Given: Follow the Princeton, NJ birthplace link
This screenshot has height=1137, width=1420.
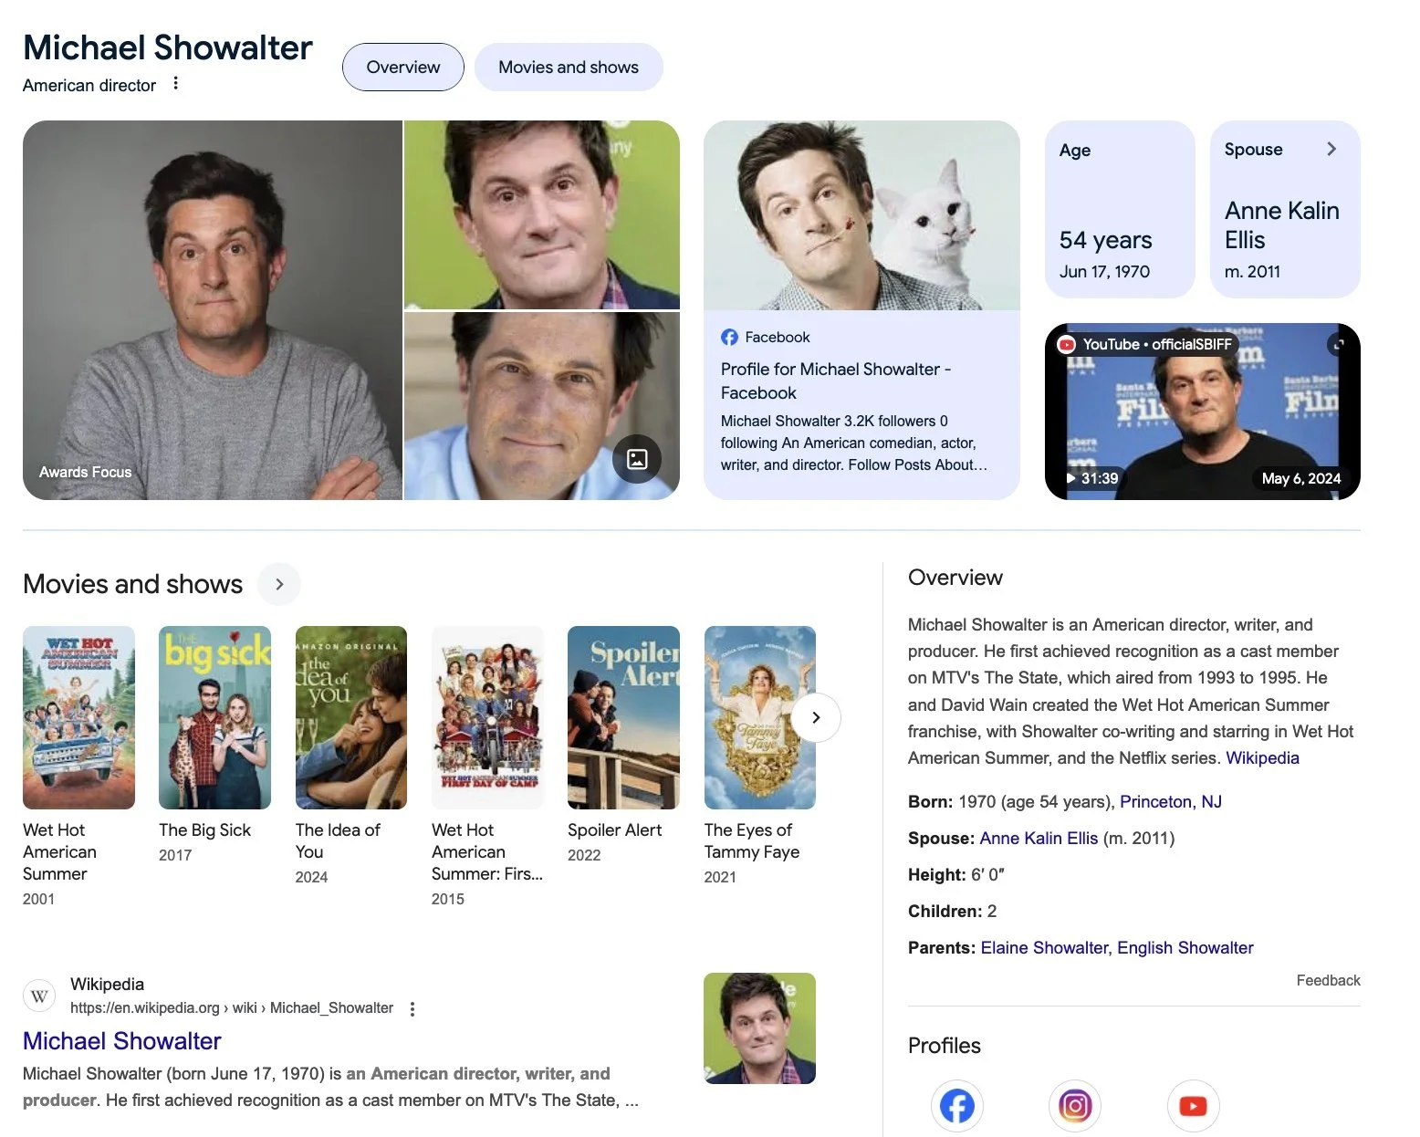Looking at the screenshot, I should click(x=1171, y=801).
